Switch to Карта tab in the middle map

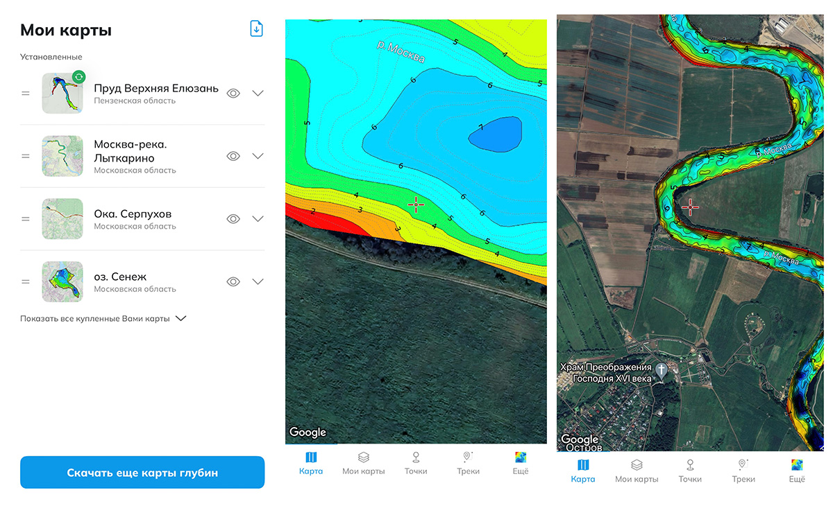[311, 463]
